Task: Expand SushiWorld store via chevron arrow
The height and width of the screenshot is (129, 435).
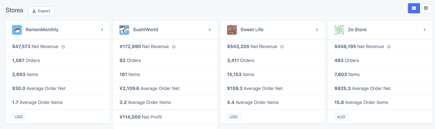Action: (x=210, y=30)
